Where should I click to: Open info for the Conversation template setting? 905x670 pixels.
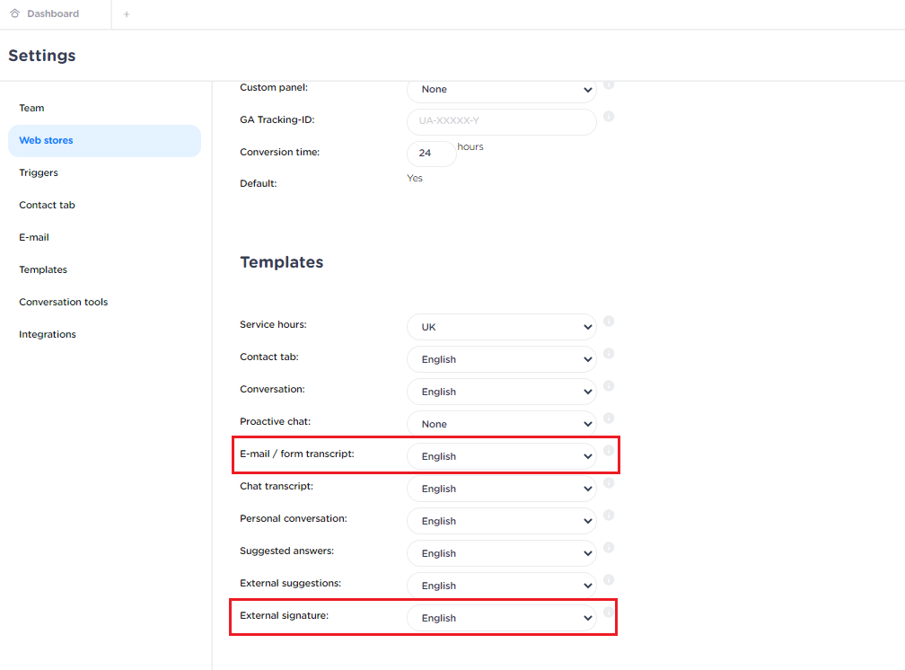click(609, 386)
